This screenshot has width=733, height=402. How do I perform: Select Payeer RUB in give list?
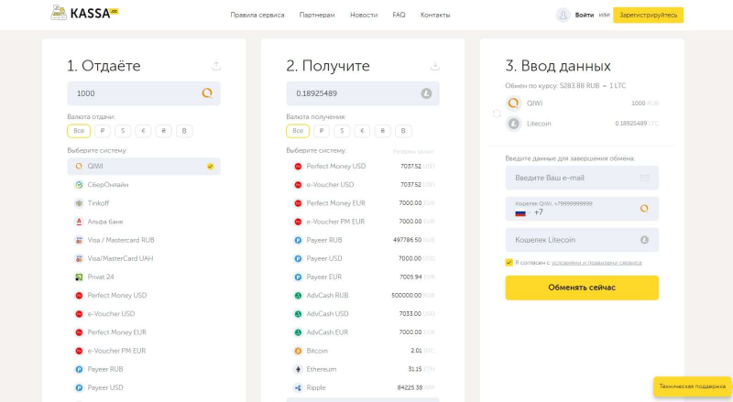pyautogui.click(x=144, y=369)
